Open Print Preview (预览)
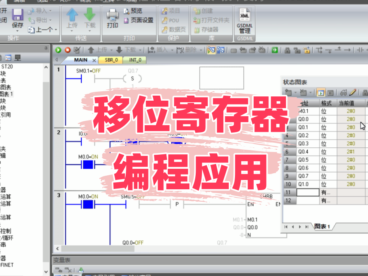The width and height of the screenshot is (368, 276). (133, 11)
